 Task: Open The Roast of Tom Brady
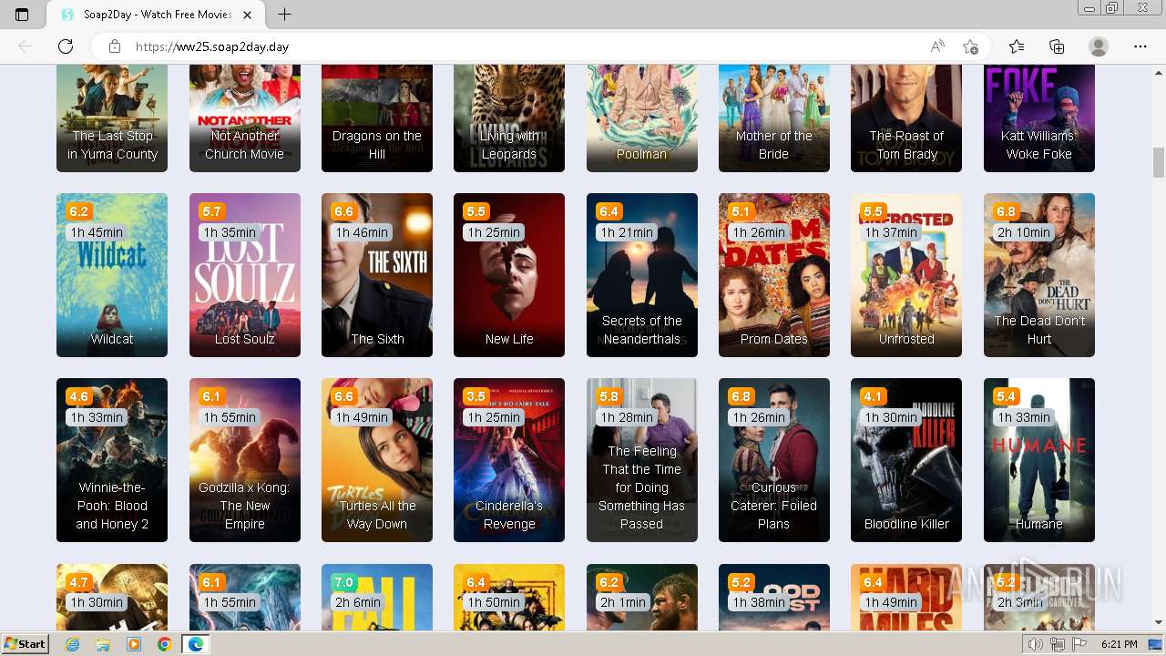[906, 118]
